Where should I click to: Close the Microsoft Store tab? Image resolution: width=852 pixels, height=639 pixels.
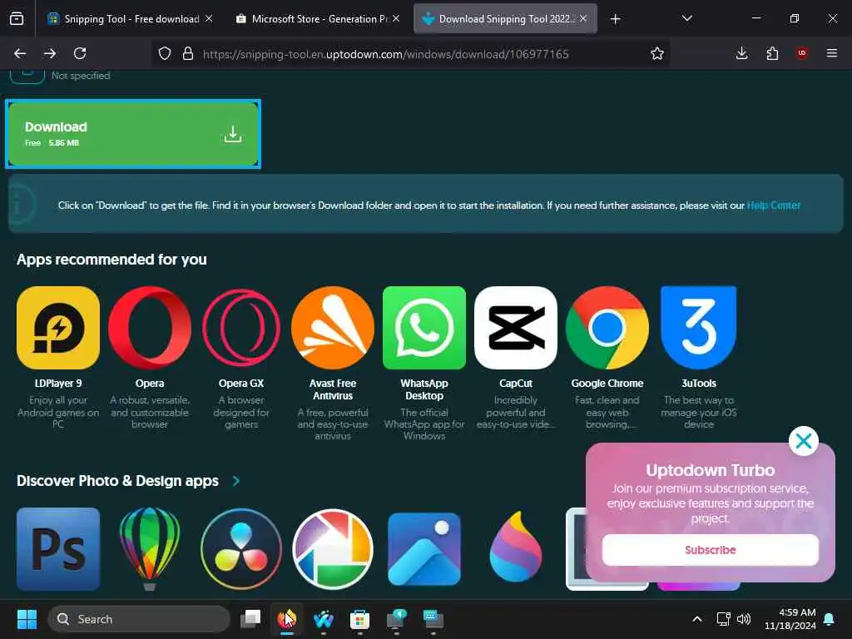[x=396, y=18]
